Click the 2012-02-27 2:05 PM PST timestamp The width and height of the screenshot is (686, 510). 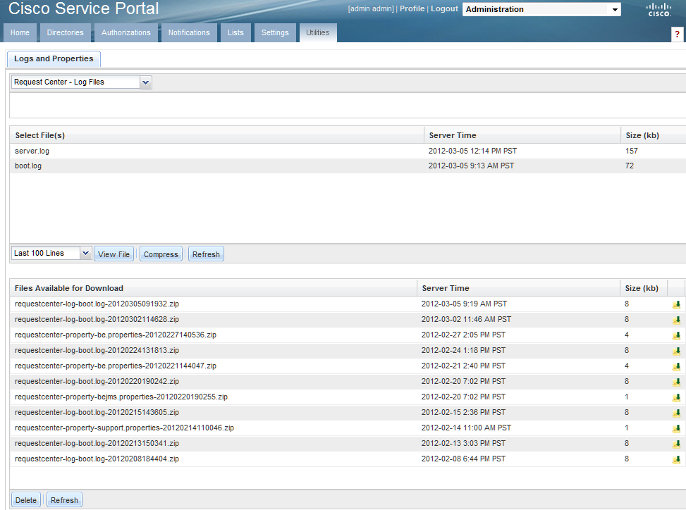[x=463, y=335]
